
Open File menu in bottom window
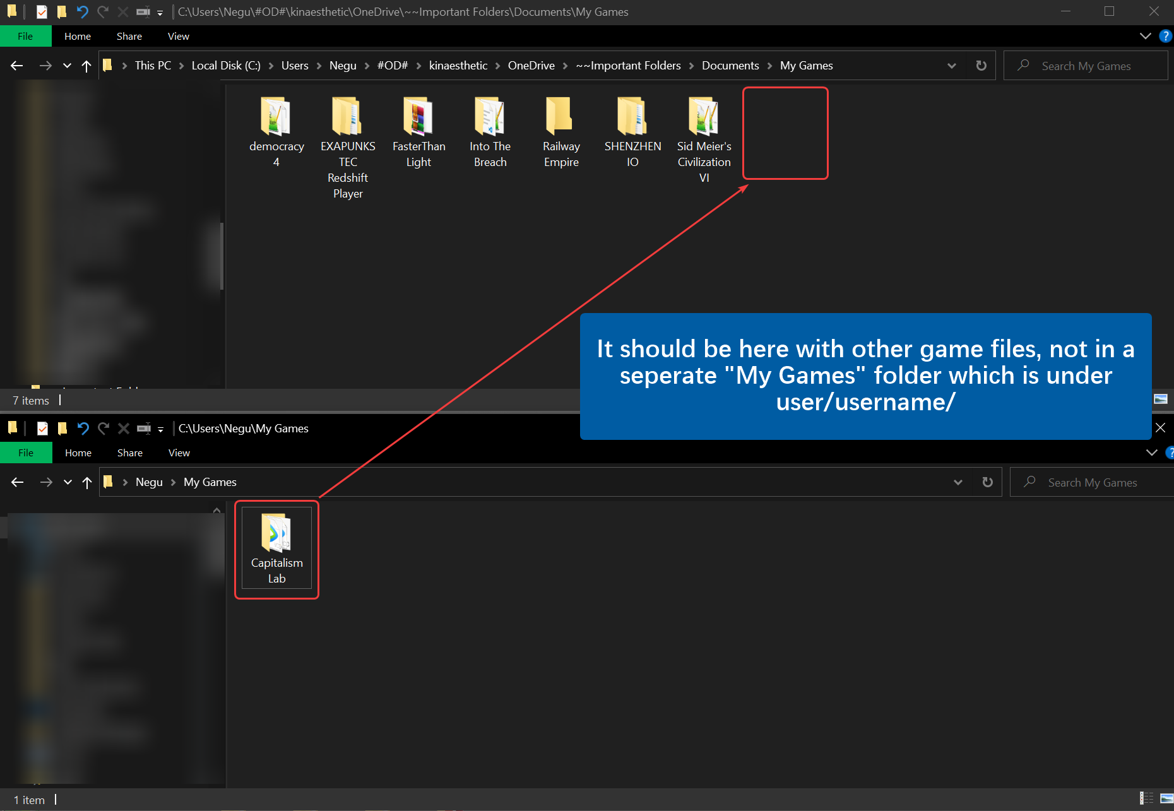(26, 453)
